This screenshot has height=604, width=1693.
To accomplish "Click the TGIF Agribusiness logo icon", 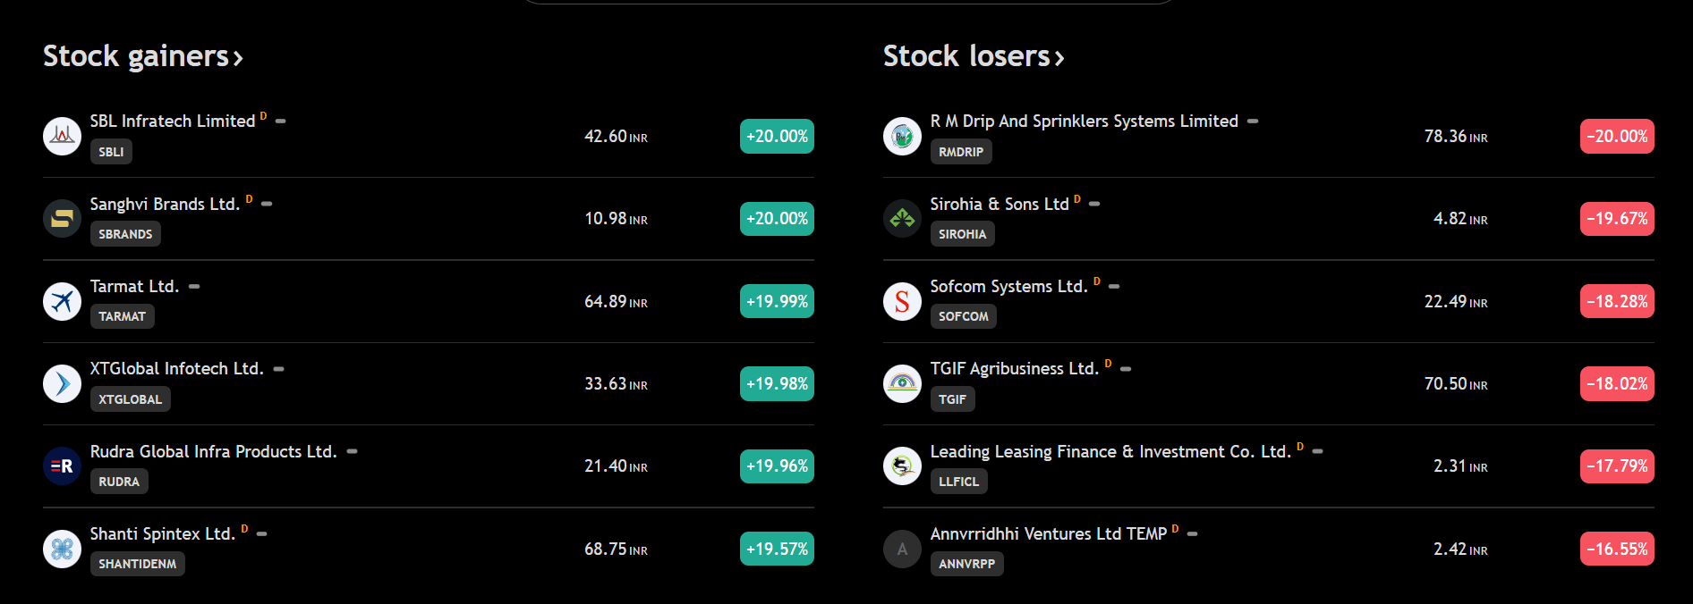I will (x=902, y=383).
